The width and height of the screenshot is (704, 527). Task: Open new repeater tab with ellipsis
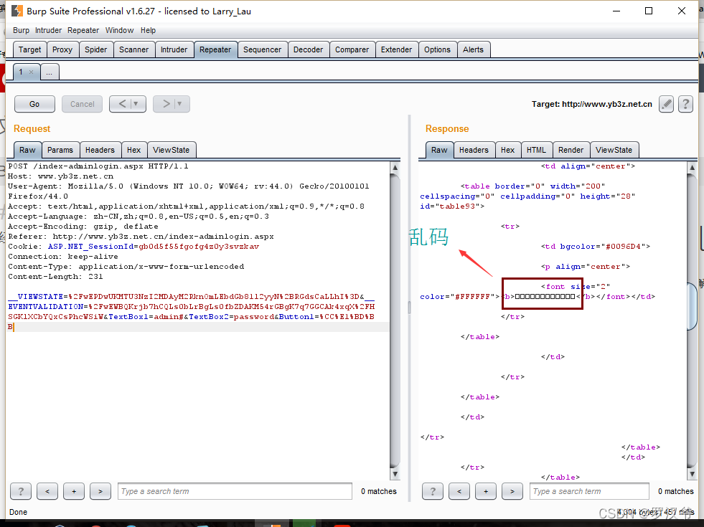pos(50,72)
